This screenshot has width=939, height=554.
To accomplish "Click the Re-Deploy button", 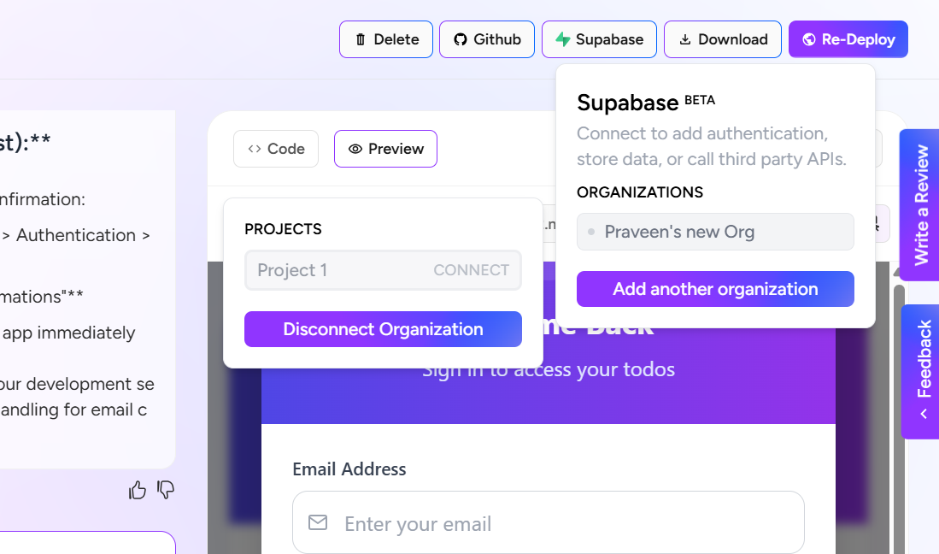I will pyautogui.click(x=848, y=39).
